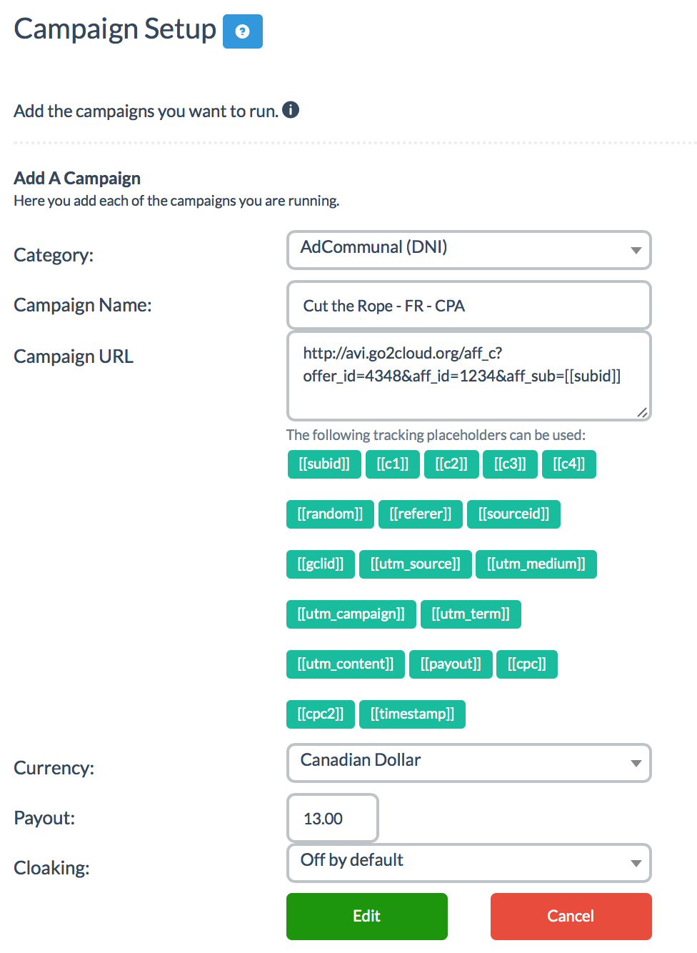This screenshot has height=953, width=697.
Task: Click the green Edit button
Action: [x=367, y=917]
